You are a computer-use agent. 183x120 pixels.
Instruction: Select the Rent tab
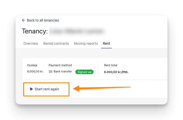106,44
